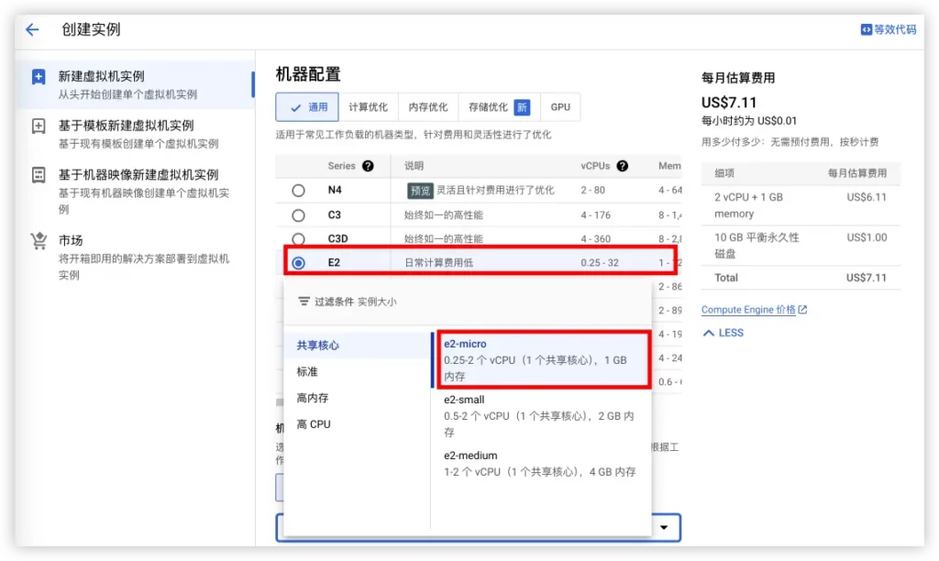The image size is (939, 561).
Task: Click the 说明 column header
Action: click(x=414, y=166)
